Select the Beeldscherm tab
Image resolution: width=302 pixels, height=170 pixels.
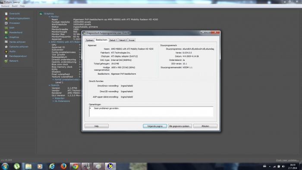coord(101,40)
